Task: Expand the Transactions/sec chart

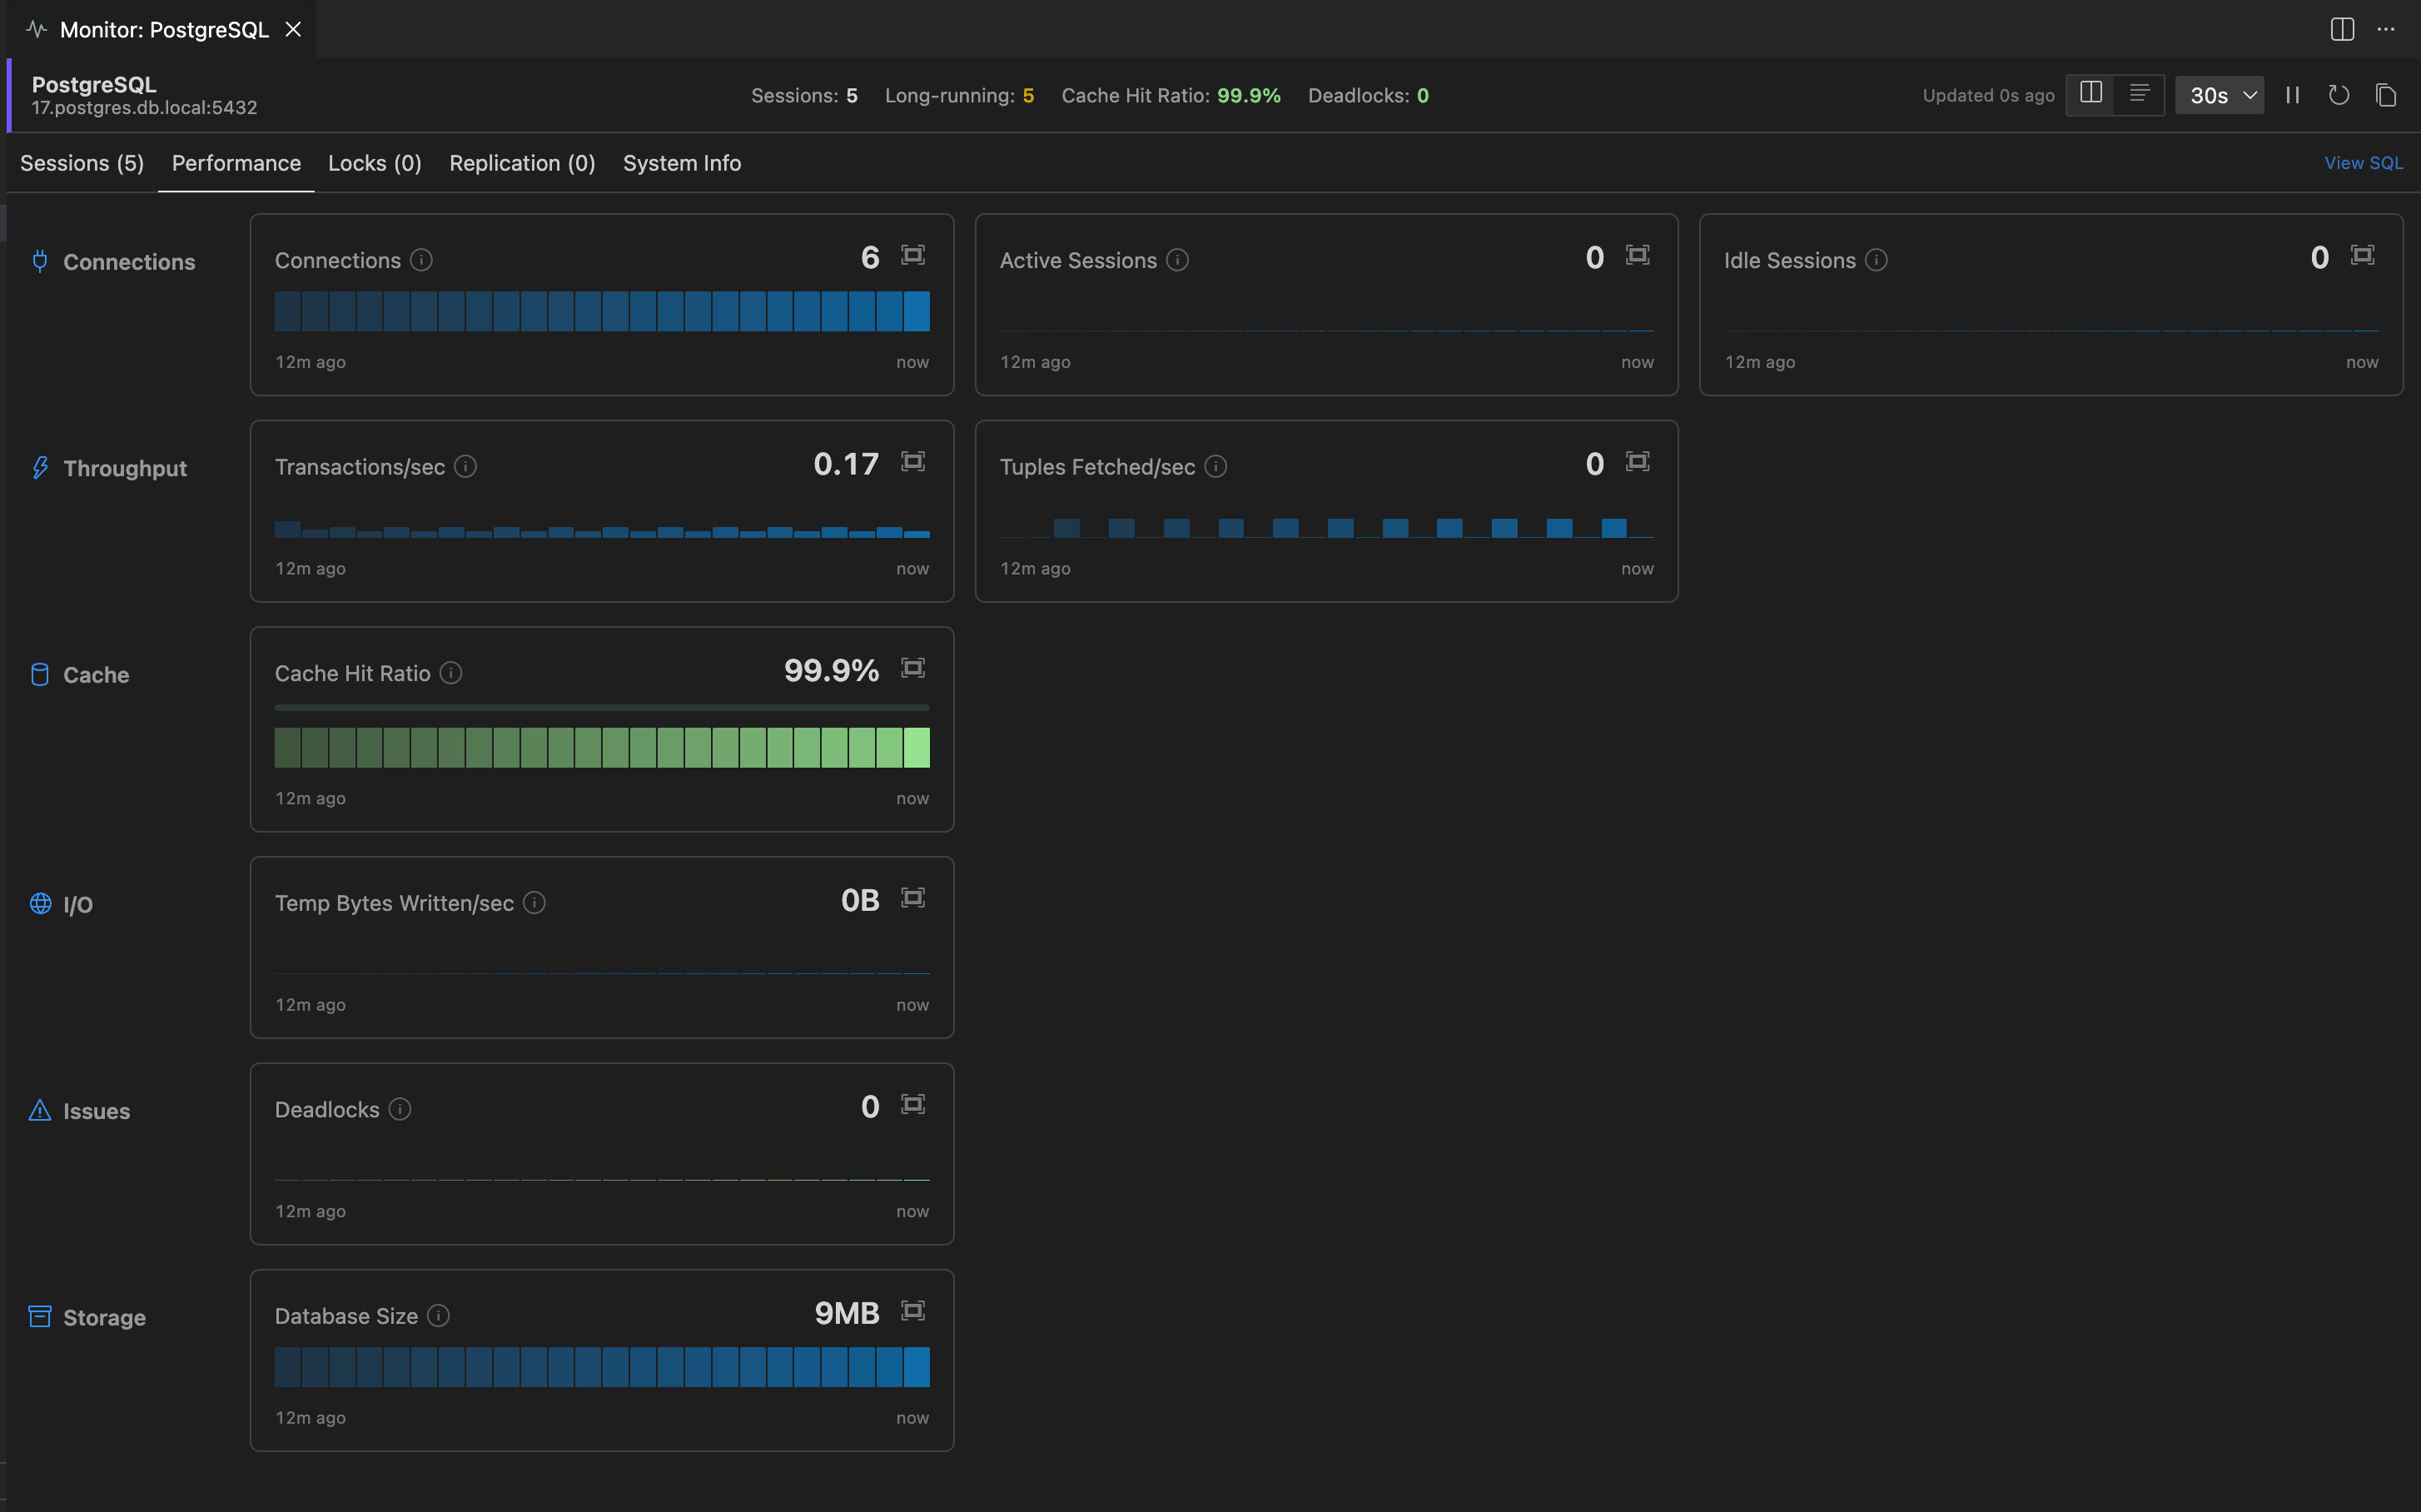Action: click(912, 461)
